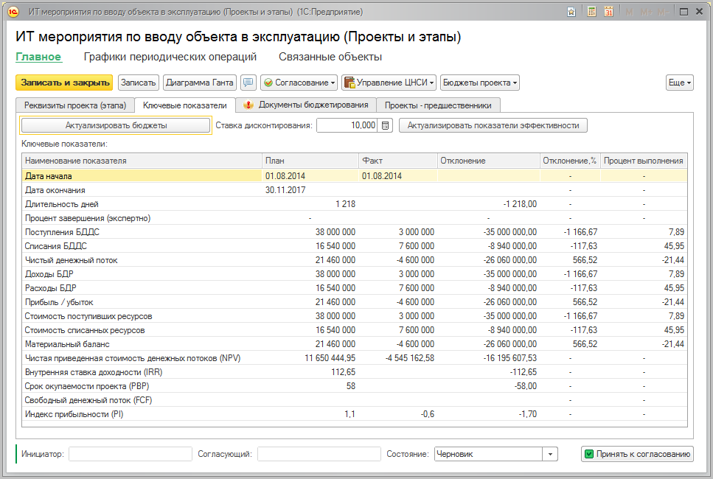Switch to Документы бюджетирования tab
The image size is (713, 479).
click(306, 105)
